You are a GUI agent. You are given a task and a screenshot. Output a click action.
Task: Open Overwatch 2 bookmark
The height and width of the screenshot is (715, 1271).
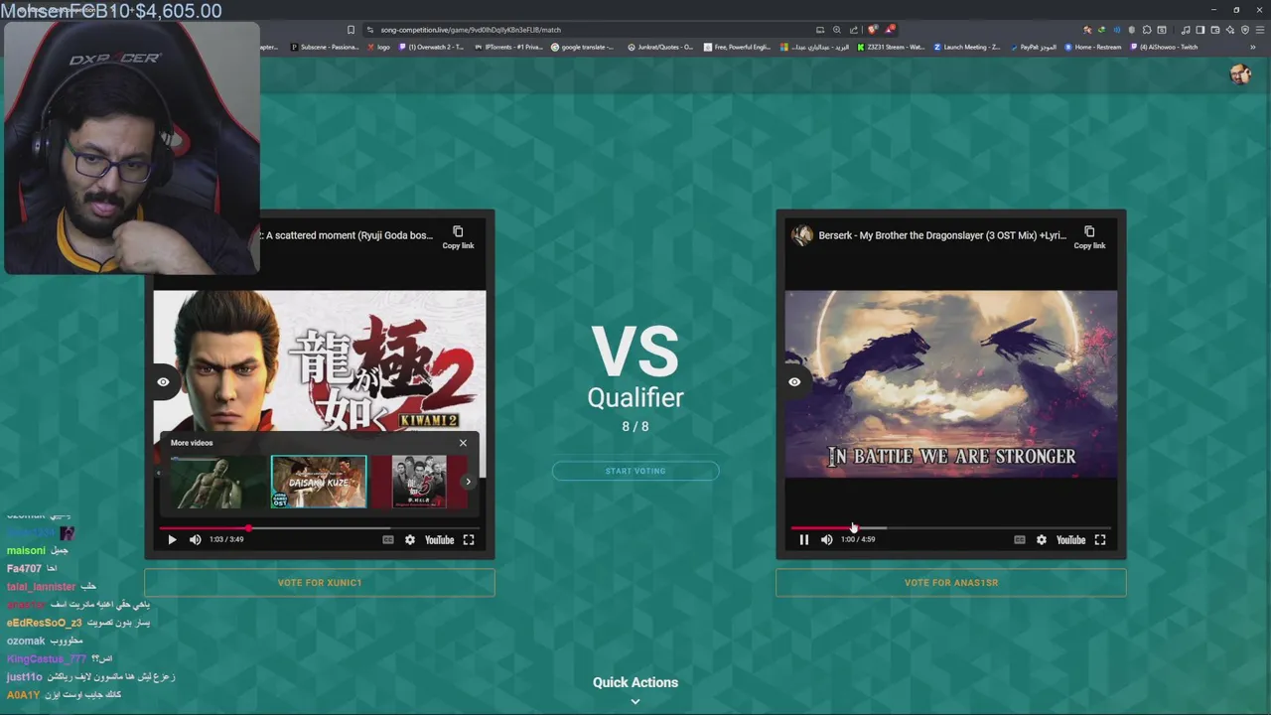point(430,47)
